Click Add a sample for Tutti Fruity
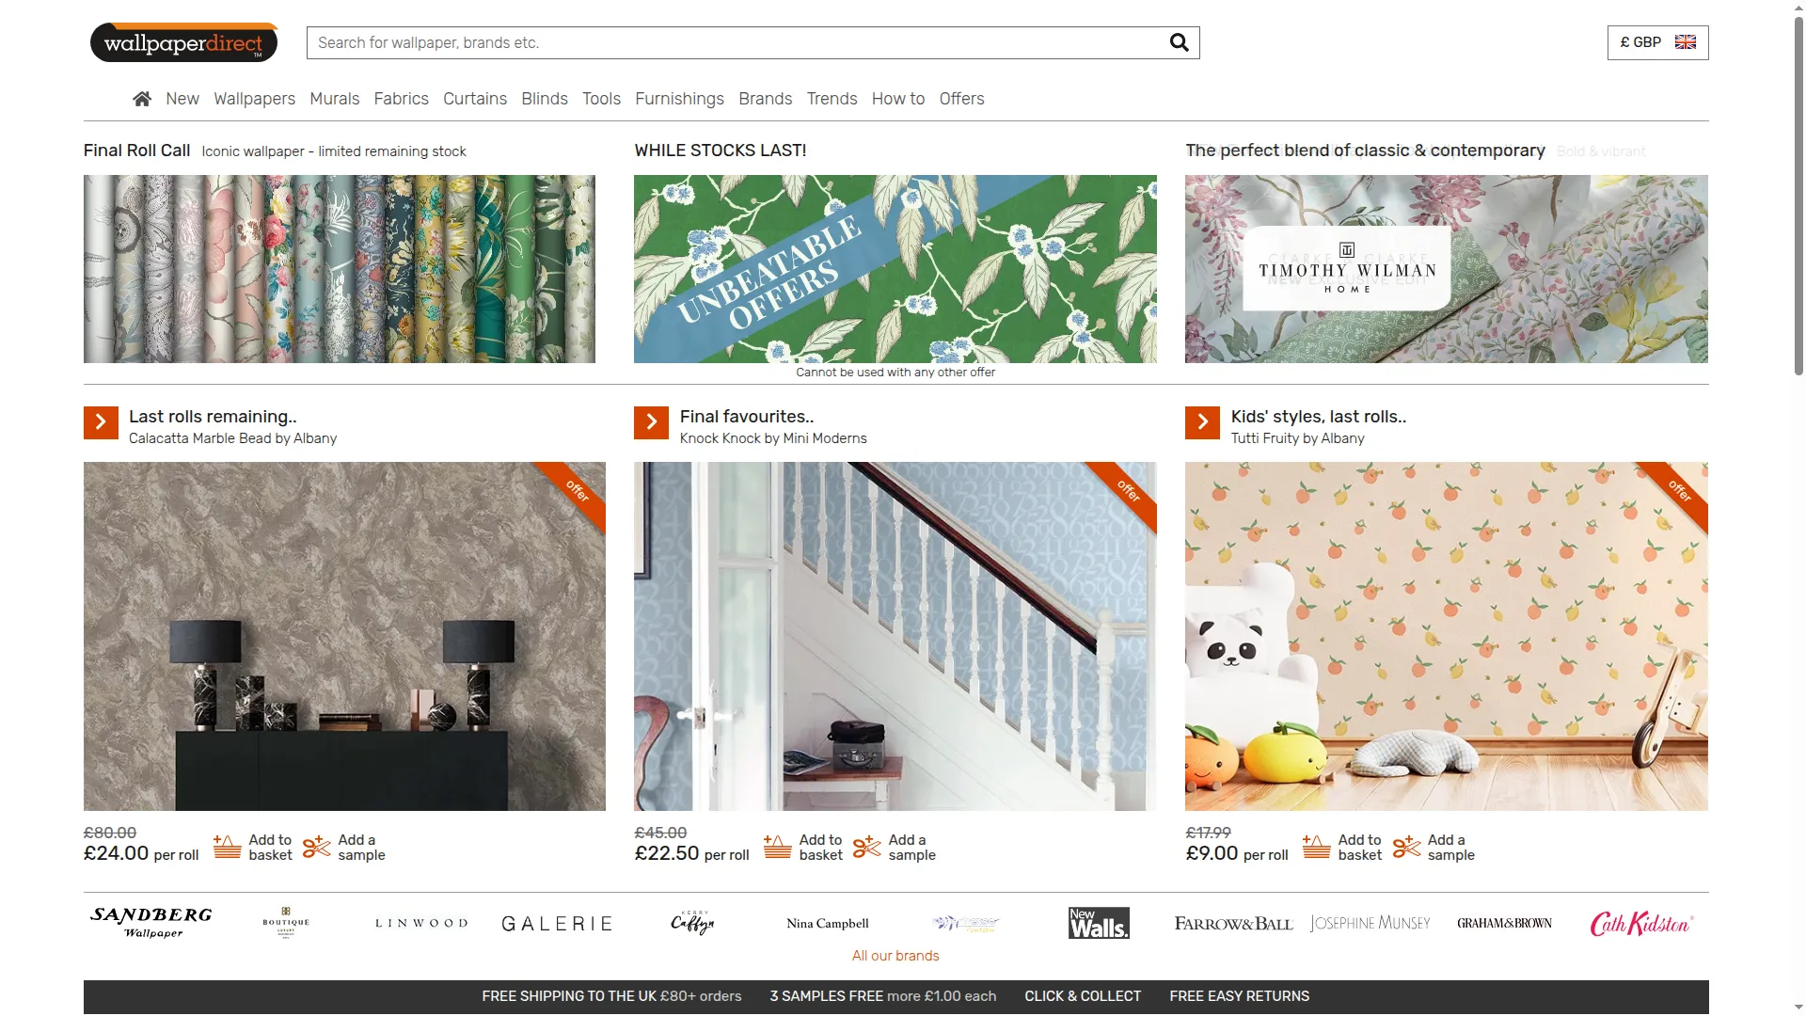Viewport: 1806px width, 1016px height. [1450, 848]
